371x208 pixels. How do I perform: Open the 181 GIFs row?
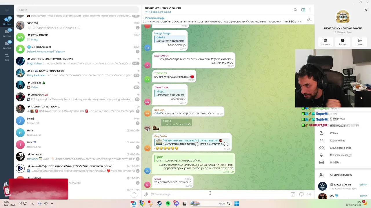[x=343, y=162]
